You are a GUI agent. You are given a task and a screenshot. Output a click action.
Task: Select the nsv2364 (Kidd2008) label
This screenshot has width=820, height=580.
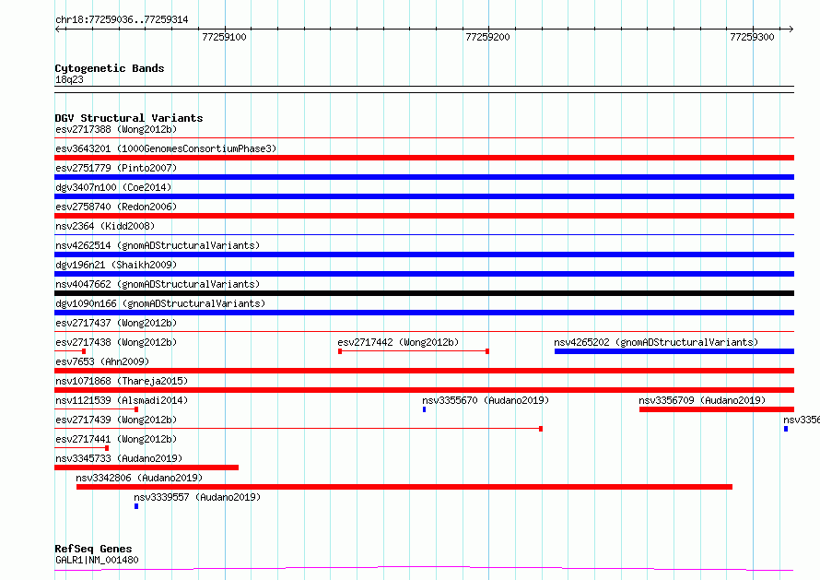coord(105,226)
